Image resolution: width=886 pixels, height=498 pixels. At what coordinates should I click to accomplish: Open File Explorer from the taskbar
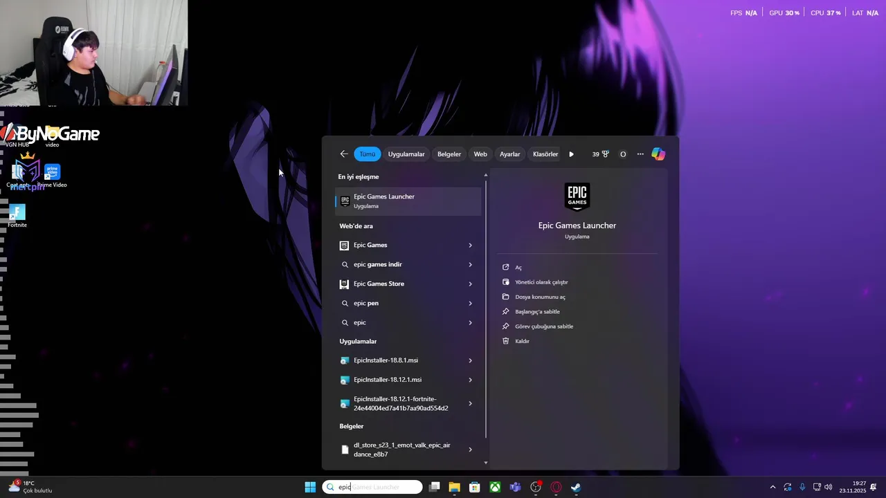[454, 487]
